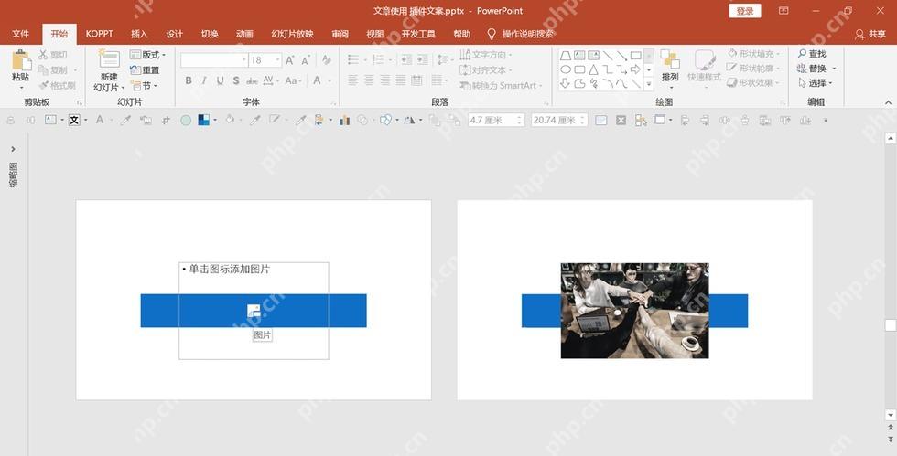Click the vertical scrollbar down arrow
The image size is (897, 456).
click(890, 415)
